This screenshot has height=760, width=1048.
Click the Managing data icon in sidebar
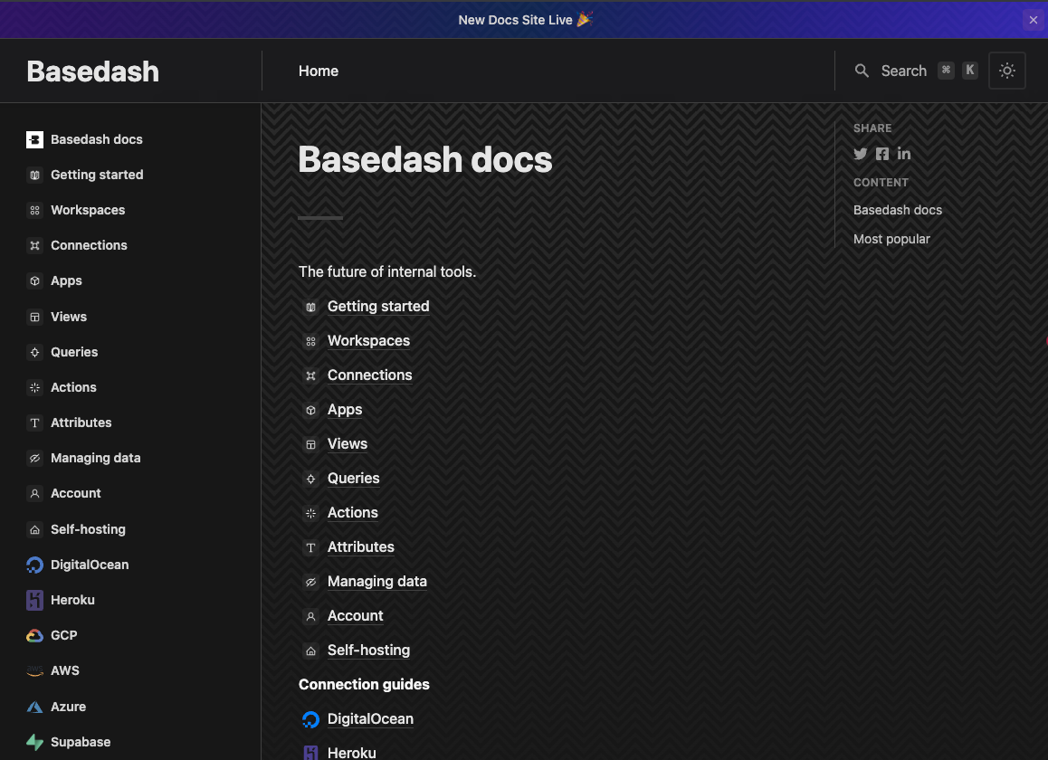[x=34, y=458]
